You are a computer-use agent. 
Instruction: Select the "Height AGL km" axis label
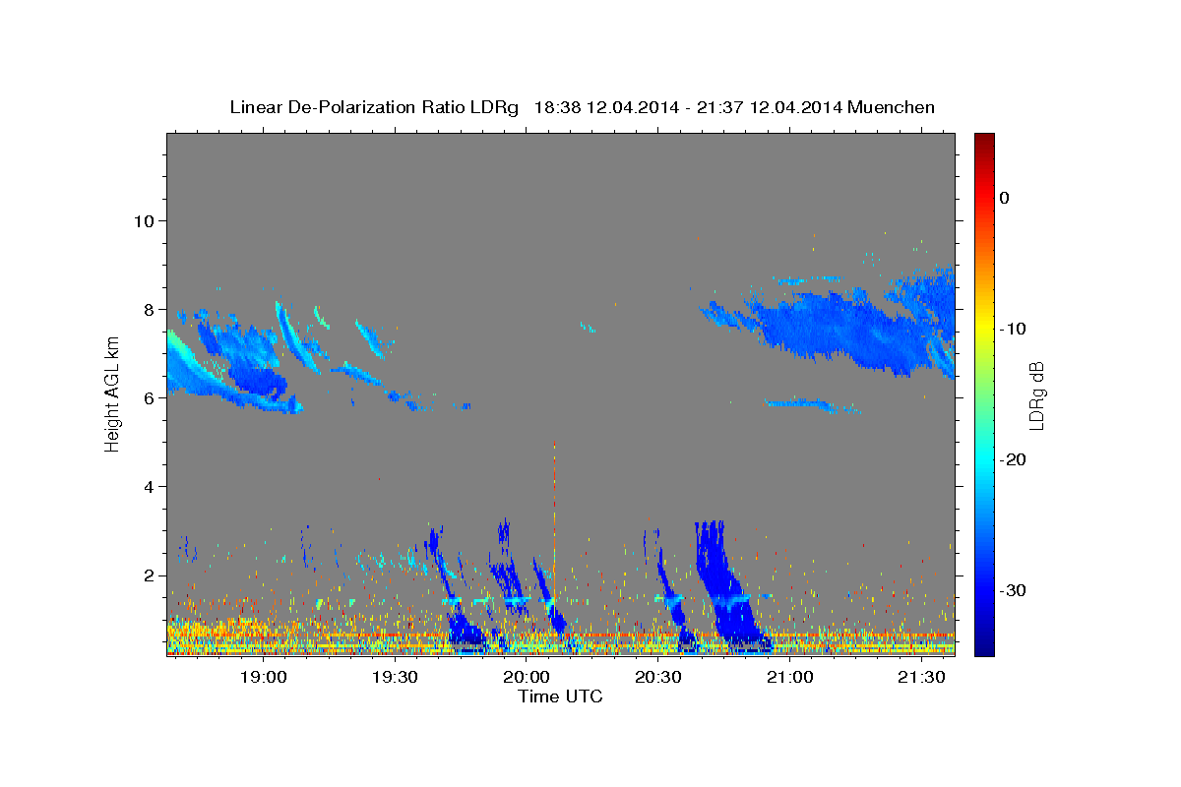(112, 393)
